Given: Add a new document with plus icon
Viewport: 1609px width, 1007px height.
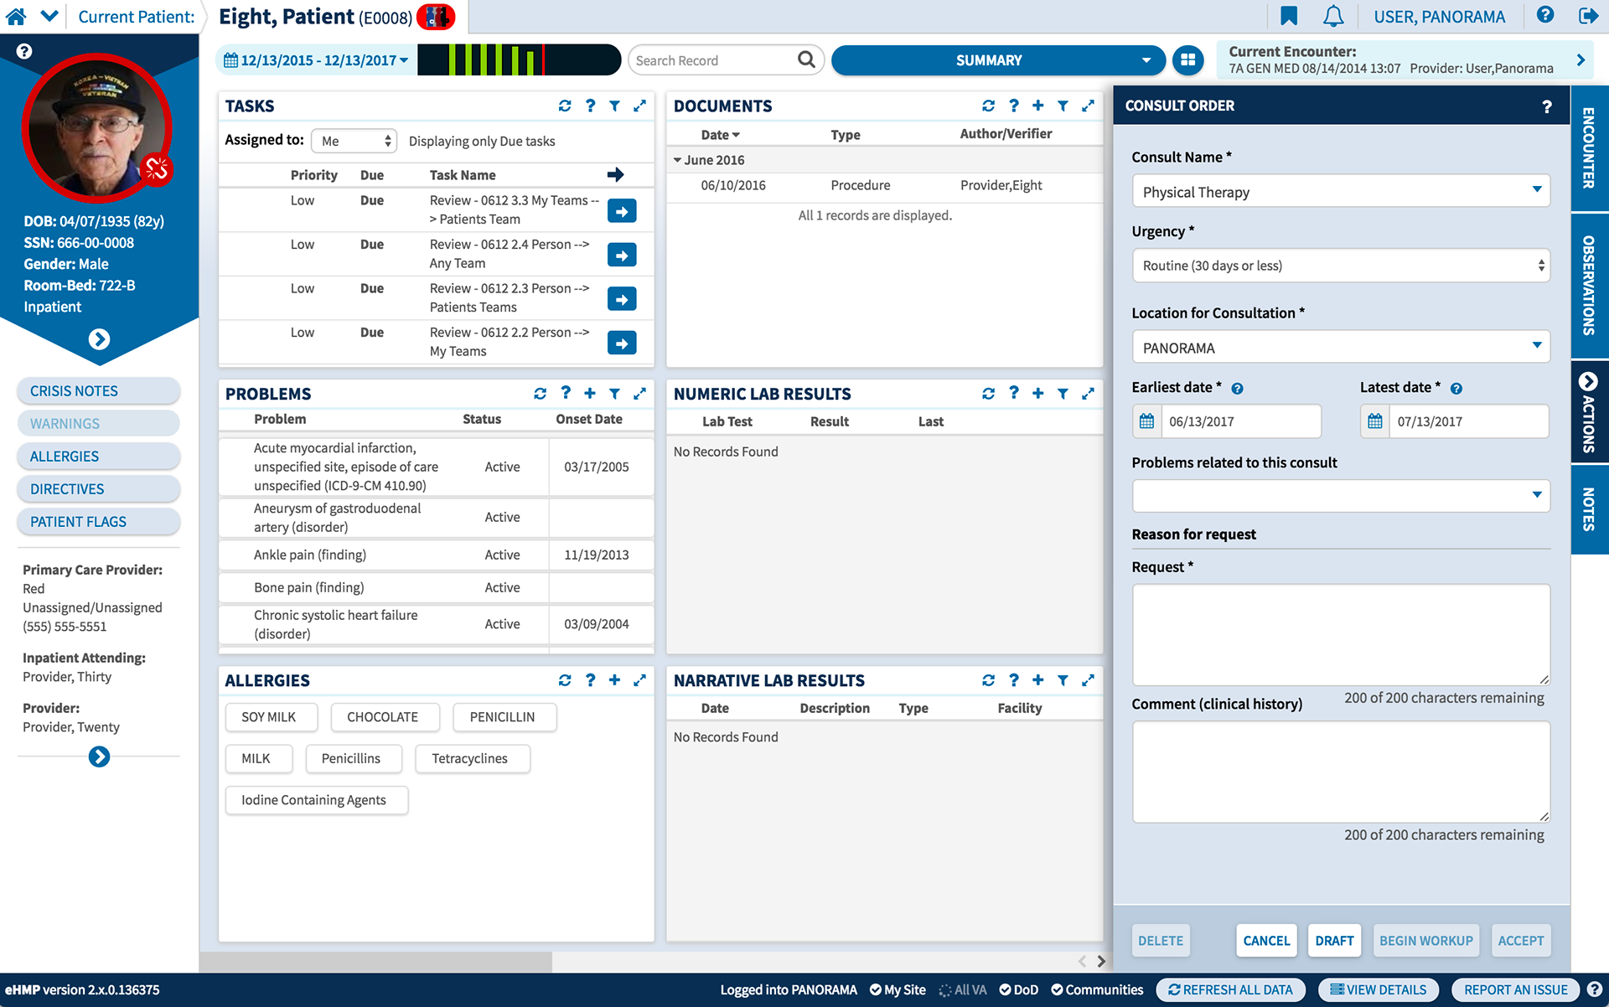Looking at the screenshot, I should pos(1037,106).
